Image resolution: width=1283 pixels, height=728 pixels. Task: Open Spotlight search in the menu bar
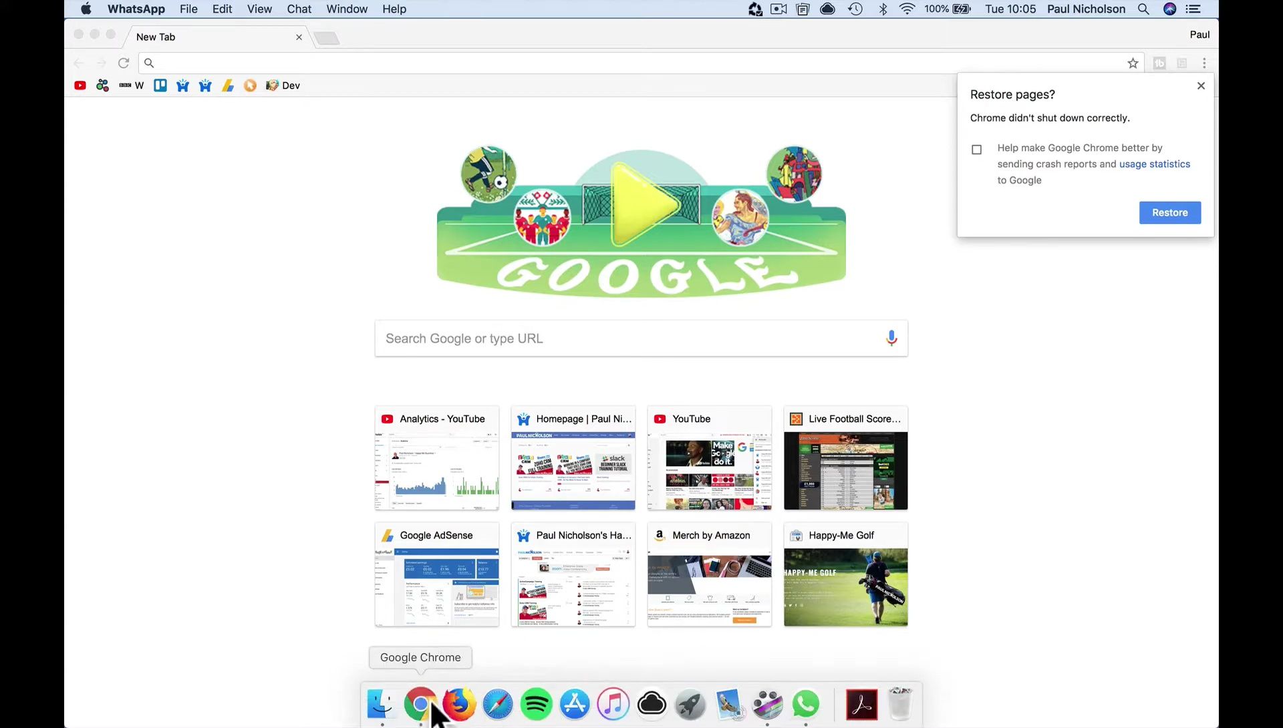click(x=1143, y=9)
